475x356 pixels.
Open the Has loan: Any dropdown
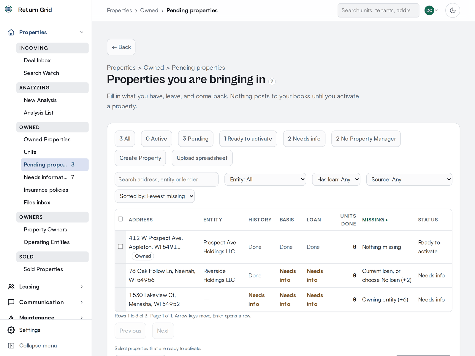point(336,179)
